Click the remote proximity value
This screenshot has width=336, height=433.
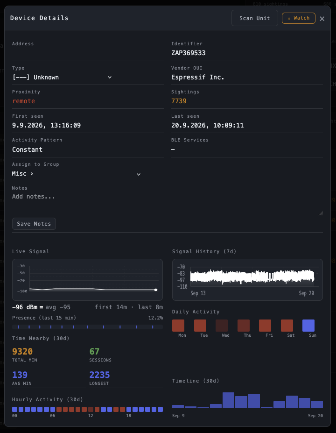pyautogui.click(x=23, y=101)
